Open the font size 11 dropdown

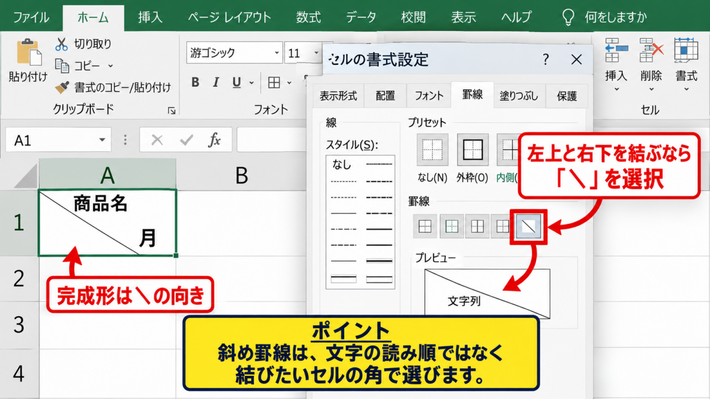point(316,53)
